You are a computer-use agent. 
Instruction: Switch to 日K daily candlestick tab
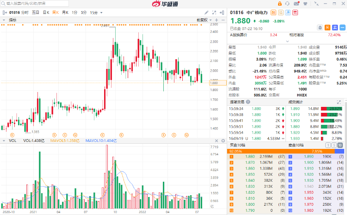[x=46, y=12]
